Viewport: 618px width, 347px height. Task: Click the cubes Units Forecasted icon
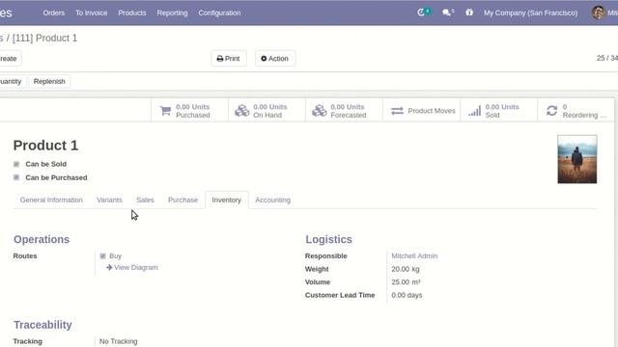coord(320,111)
